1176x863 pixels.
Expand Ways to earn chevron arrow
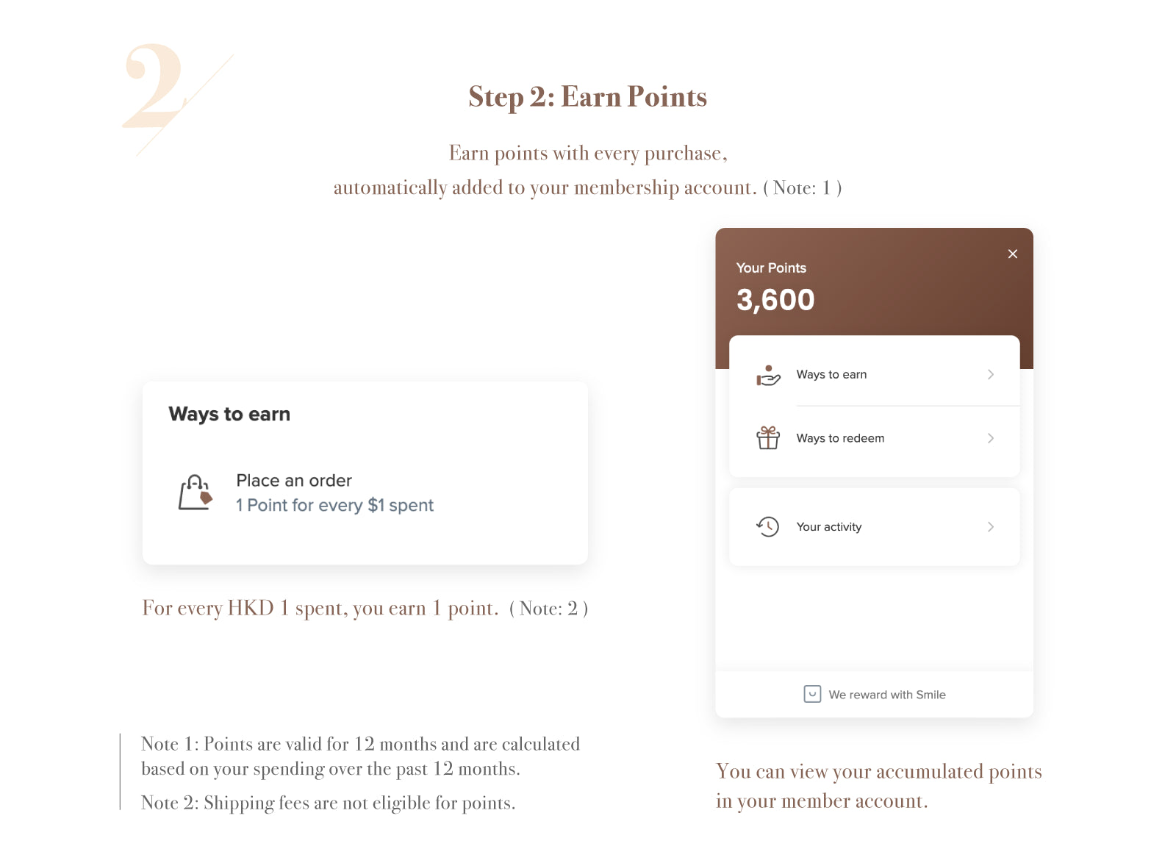991,375
